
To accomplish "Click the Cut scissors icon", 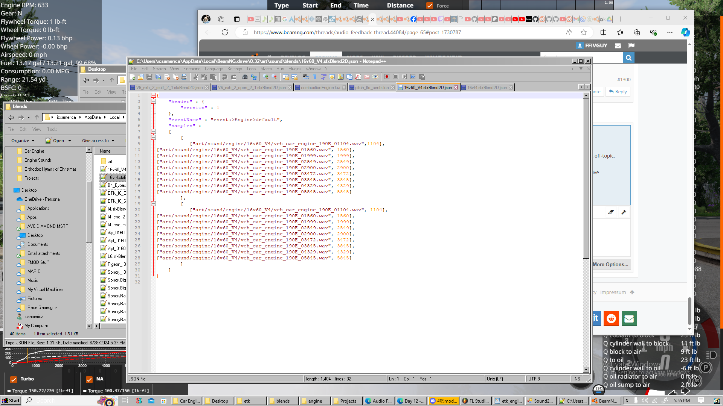I will (196, 77).
